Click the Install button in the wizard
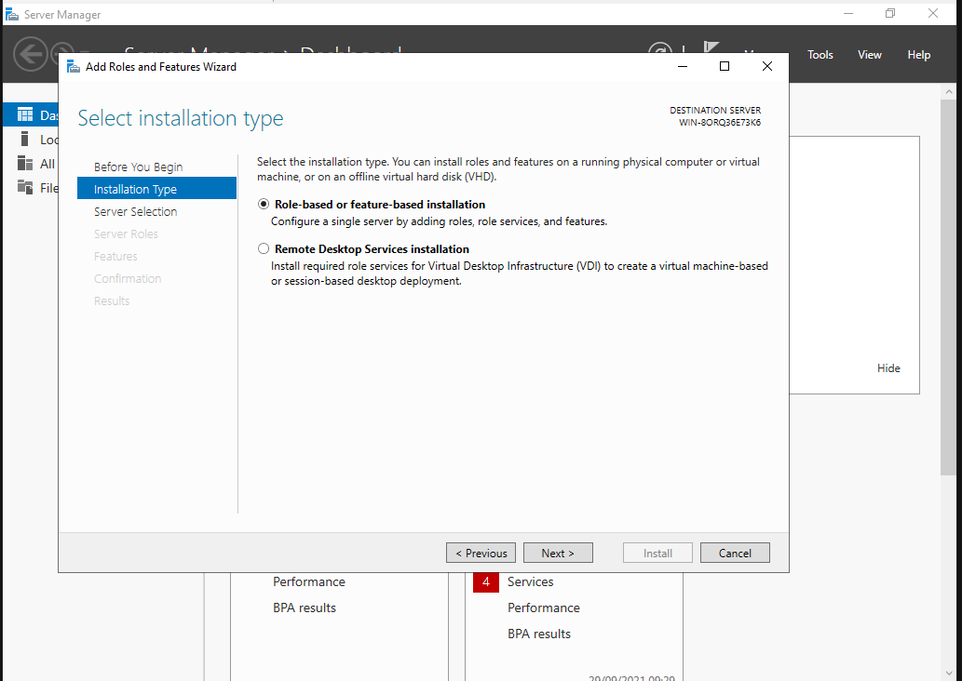Image resolution: width=962 pixels, height=681 pixels. [x=657, y=553]
